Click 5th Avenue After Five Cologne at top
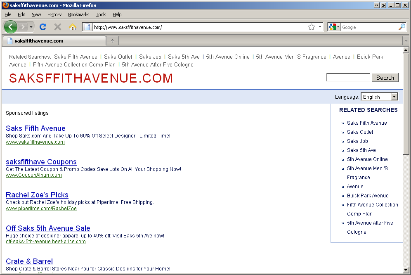Viewport: 411px width, 275px height. (x=158, y=64)
